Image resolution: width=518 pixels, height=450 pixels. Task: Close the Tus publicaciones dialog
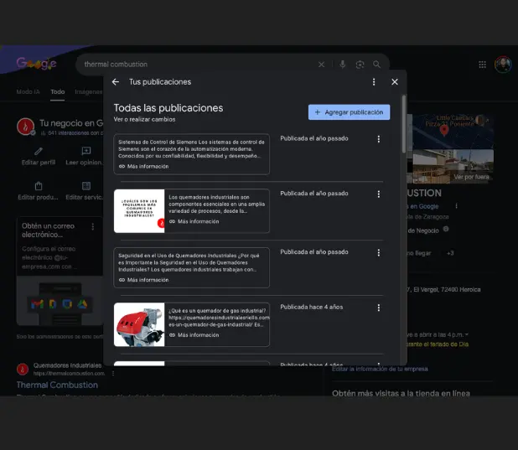pyautogui.click(x=395, y=82)
